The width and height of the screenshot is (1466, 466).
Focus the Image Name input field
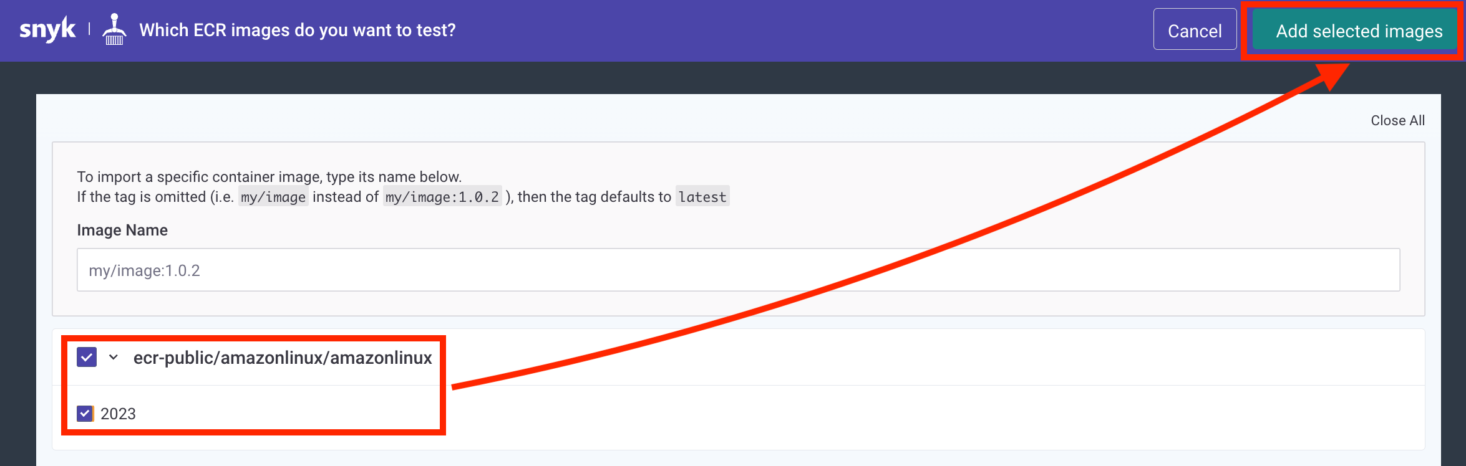pos(738,270)
